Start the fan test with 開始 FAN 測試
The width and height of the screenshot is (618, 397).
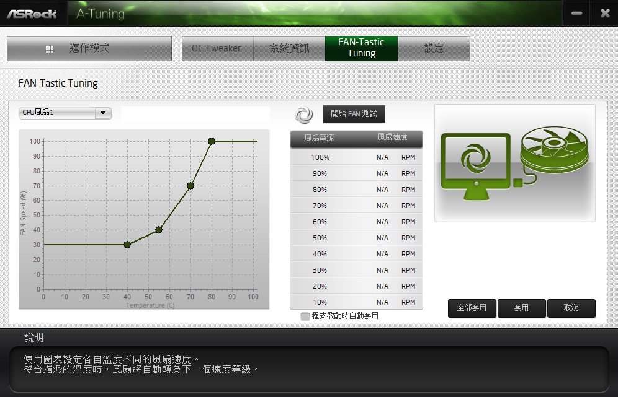(354, 114)
